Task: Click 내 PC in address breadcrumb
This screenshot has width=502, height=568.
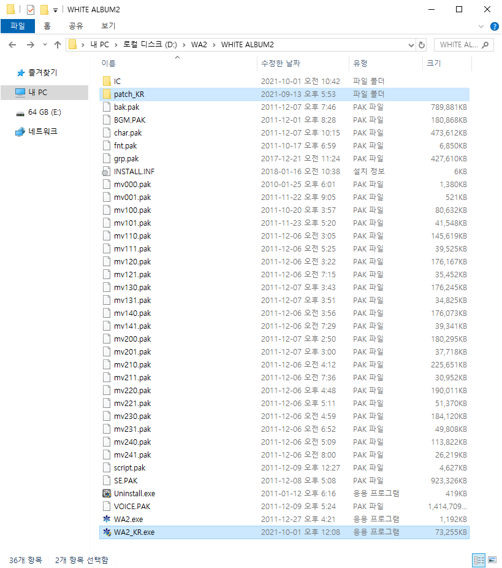Action: [99, 45]
